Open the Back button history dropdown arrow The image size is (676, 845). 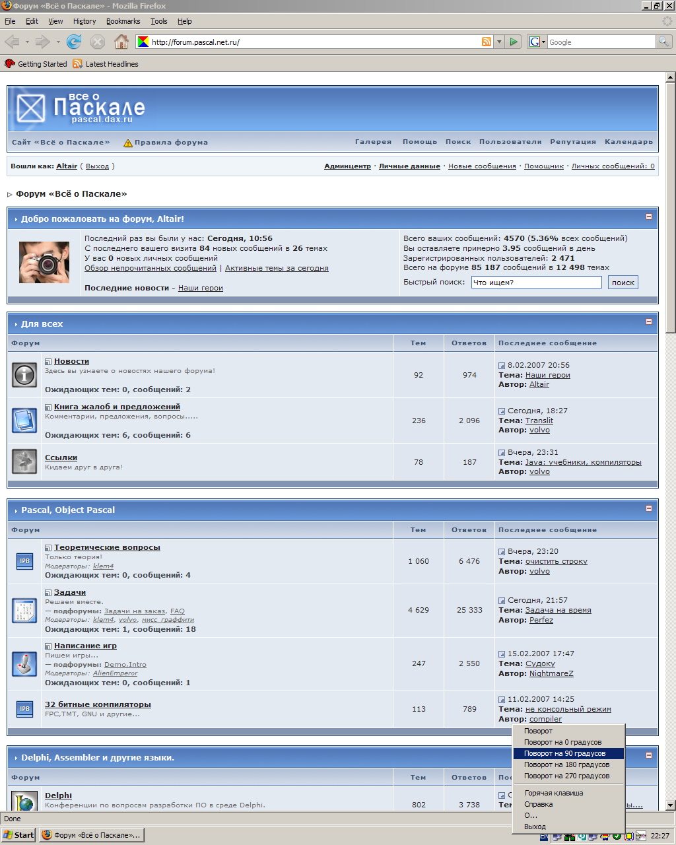pyautogui.click(x=27, y=42)
